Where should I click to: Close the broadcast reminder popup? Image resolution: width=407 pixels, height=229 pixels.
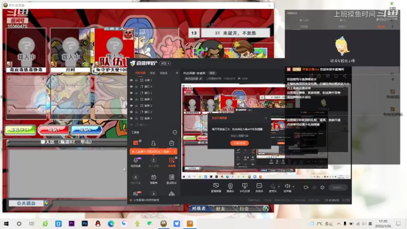pos(266,118)
